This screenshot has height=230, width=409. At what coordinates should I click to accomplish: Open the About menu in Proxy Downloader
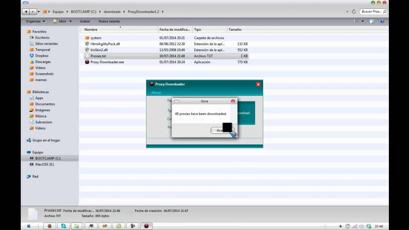tap(156, 93)
